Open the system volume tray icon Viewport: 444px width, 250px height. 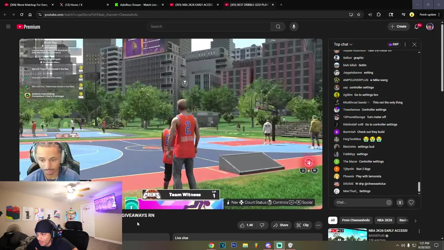click(x=403, y=245)
